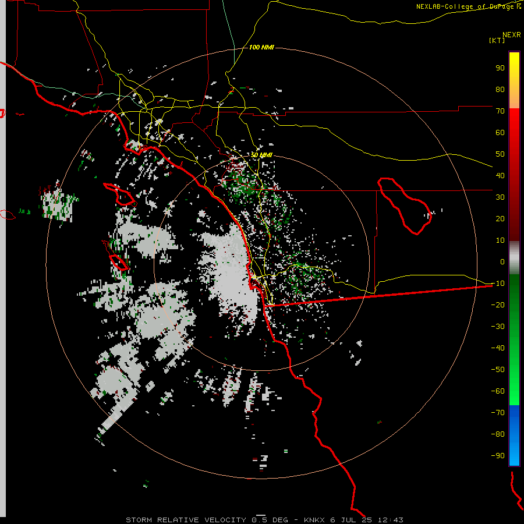Click the 40 value on the velocity scale
This screenshot has width=524, height=524.
pyautogui.click(x=500, y=175)
